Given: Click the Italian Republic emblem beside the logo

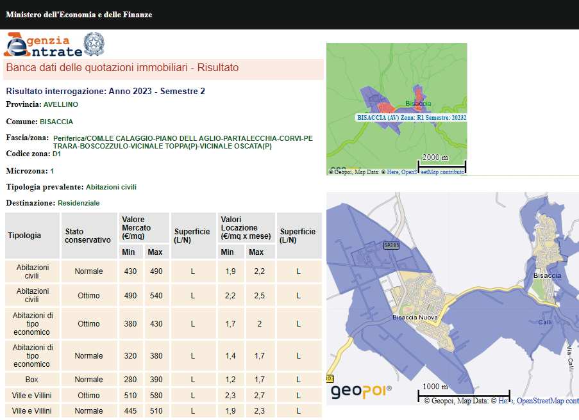Looking at the screenshot, I should [94, 44].
